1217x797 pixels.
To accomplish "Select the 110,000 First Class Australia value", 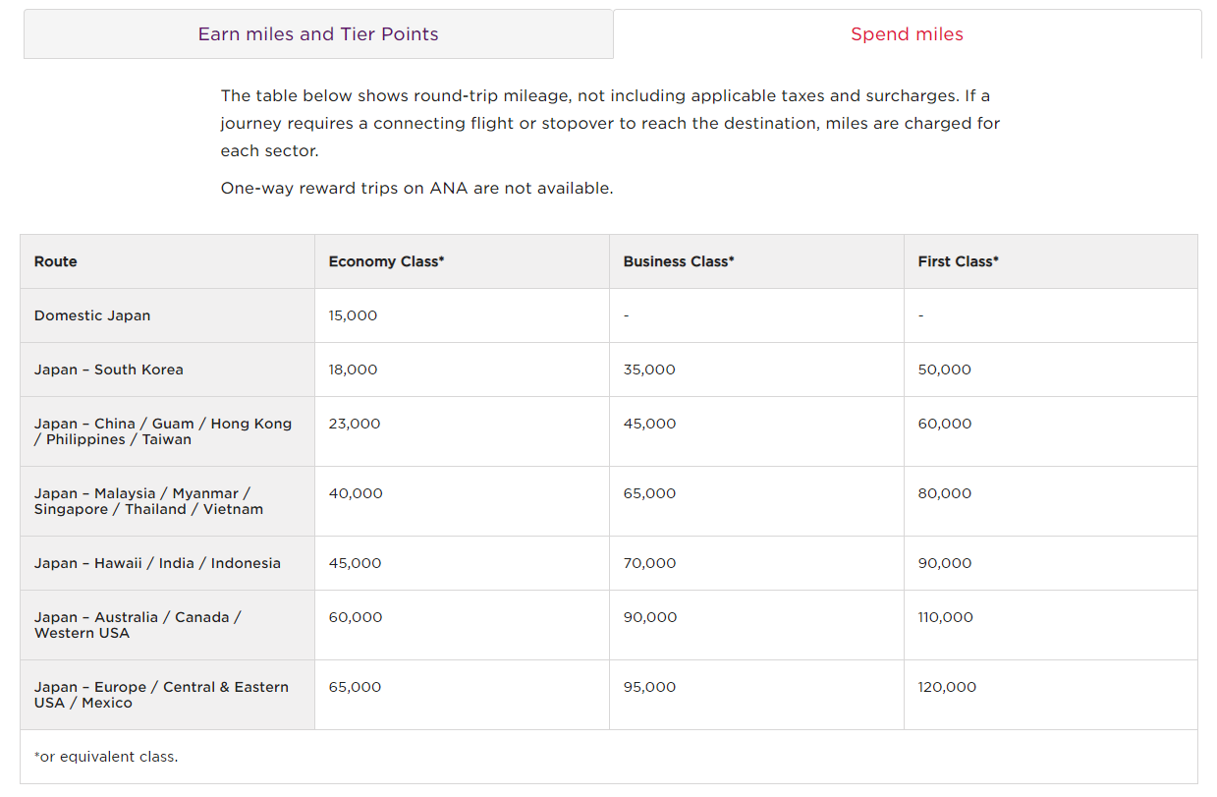I will point(945,617).
